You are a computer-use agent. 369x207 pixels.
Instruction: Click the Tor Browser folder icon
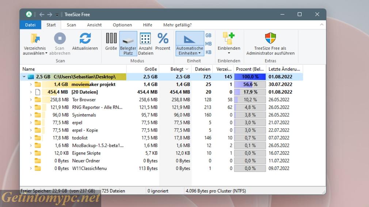click(38, 99)
